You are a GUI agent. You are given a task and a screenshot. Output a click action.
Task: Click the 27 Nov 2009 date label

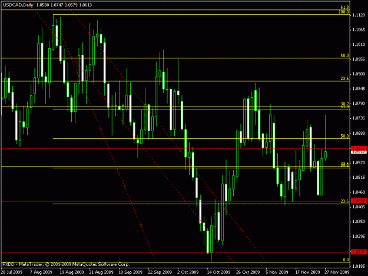pyautogui.click(x=337, y=272)
